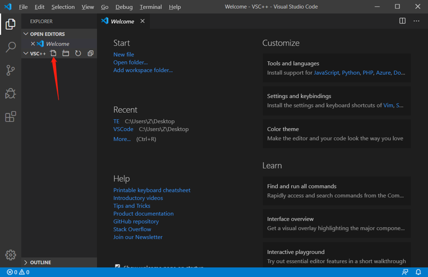This screenshot has width=428, height=277.
Task: Open the GitHub repository link
Action: click(x=136, y=222)
